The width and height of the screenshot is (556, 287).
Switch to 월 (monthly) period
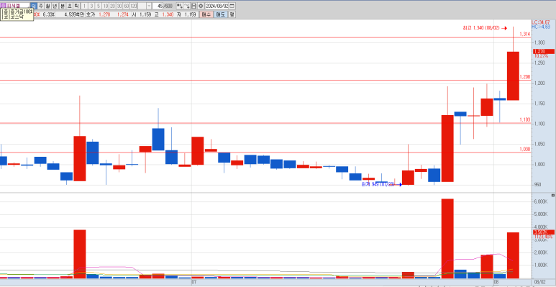(x=47, y=6)
